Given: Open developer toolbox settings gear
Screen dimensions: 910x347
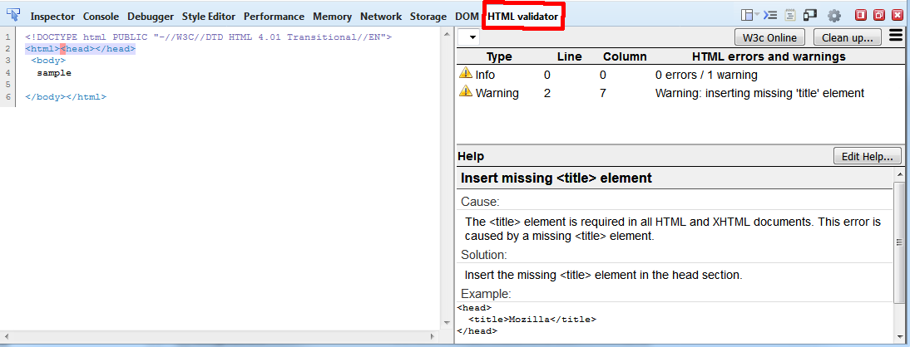Looking at the screenshot, I should point(834,16).
